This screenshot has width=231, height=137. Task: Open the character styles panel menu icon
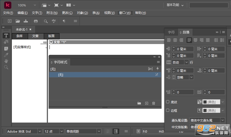point(158,62)
